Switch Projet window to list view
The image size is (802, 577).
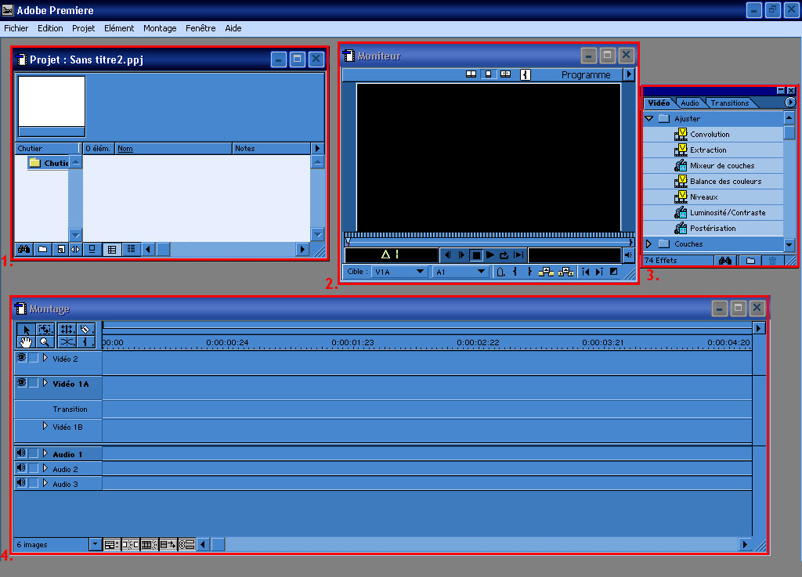point(131,250)
